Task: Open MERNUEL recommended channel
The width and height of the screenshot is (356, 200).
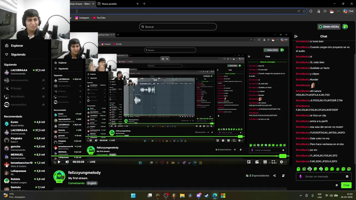Action: pos(24,156)
